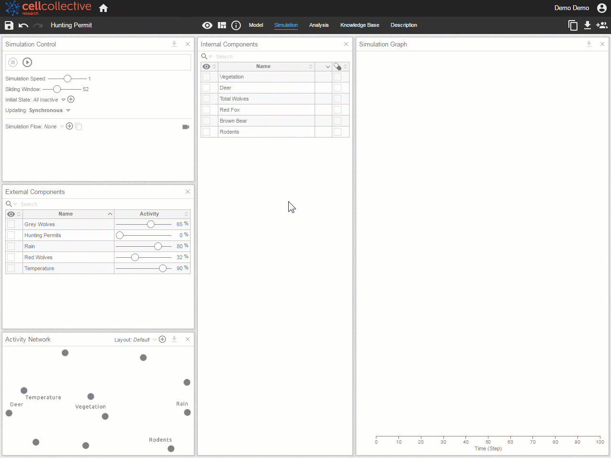Click the record video camera icon
Screen dimensions: 611x458
[x=186, y=127]
